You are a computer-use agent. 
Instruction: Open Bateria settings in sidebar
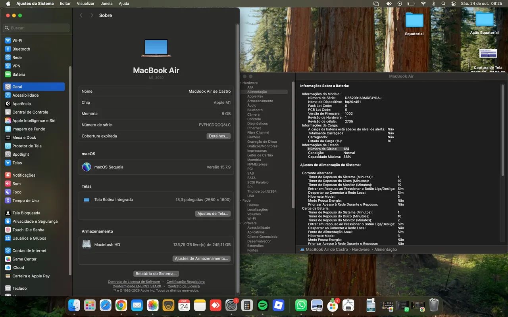[x=34, y=74]
